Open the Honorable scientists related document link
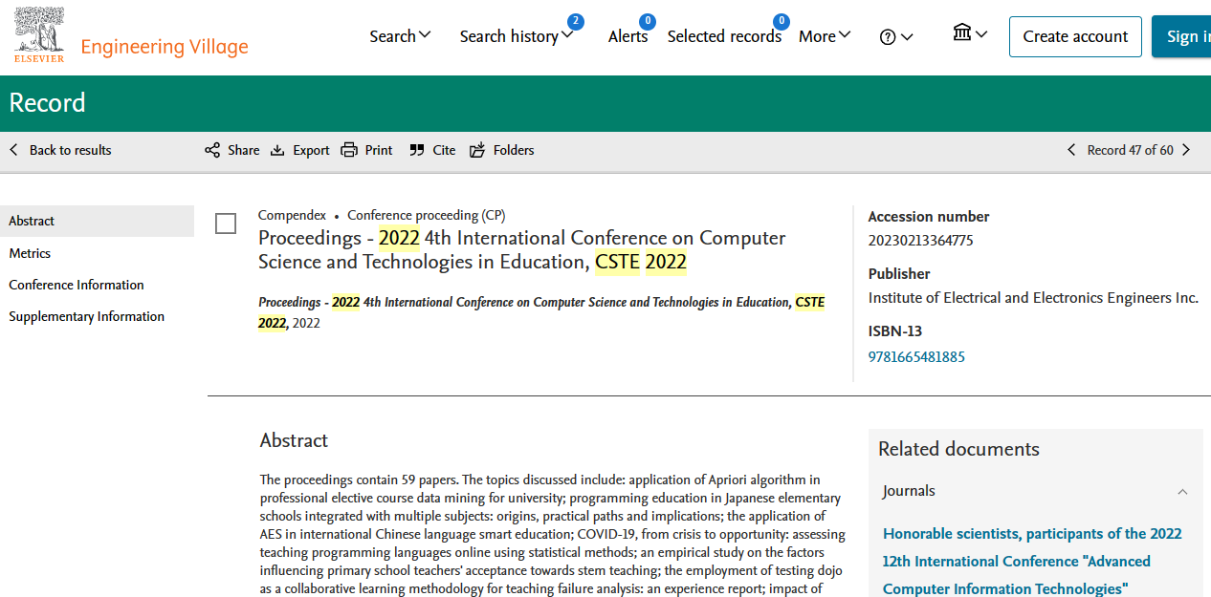Screen dimensions: 1211x597 point(1032,561)
